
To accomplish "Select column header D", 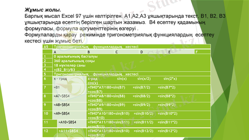I will click(x=141, y=52).
